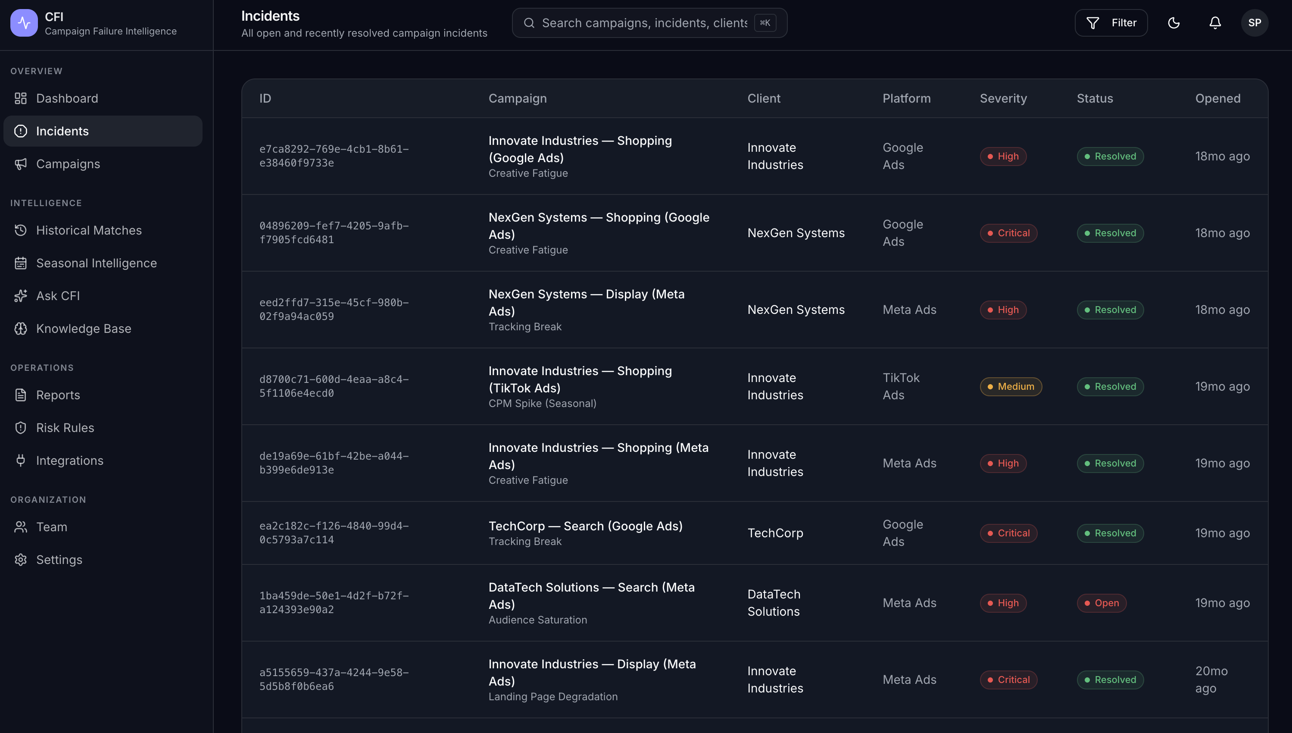Click the Dashboard grid icon
The image size is (1292, 733).
click(21, 98)
